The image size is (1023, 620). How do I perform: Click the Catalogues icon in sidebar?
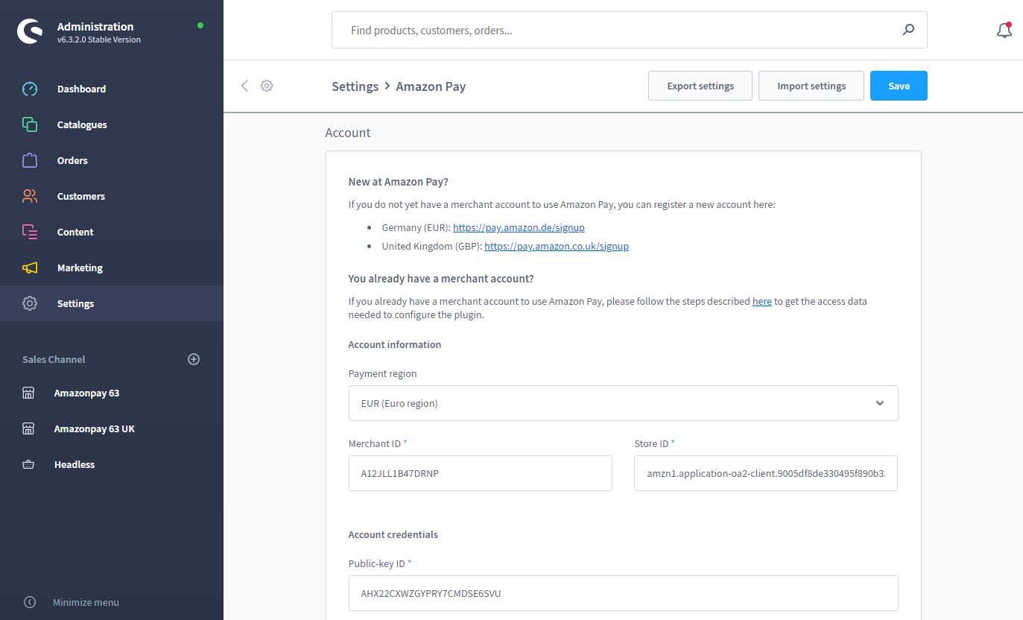pyautogui.click(x=30, y=124)
